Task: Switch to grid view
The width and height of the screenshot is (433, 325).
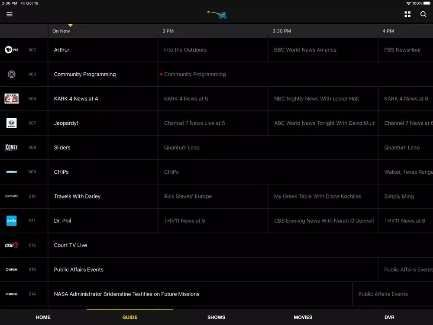Action: (x=407, y=14)
